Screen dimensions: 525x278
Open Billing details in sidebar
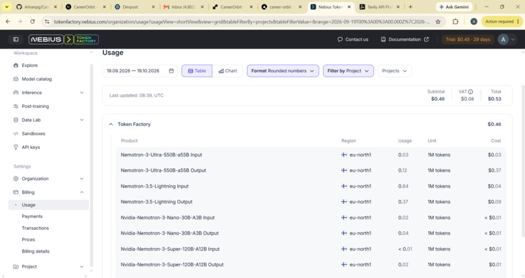[x=35, y=251]
